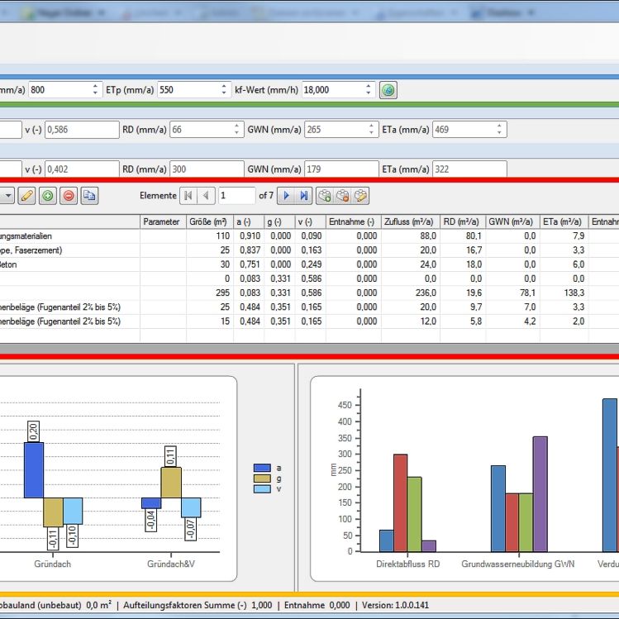Click the kf-Wert value stepper arrows
The width and height of the screenshot is (619, 619).
[x=367, y=90]
